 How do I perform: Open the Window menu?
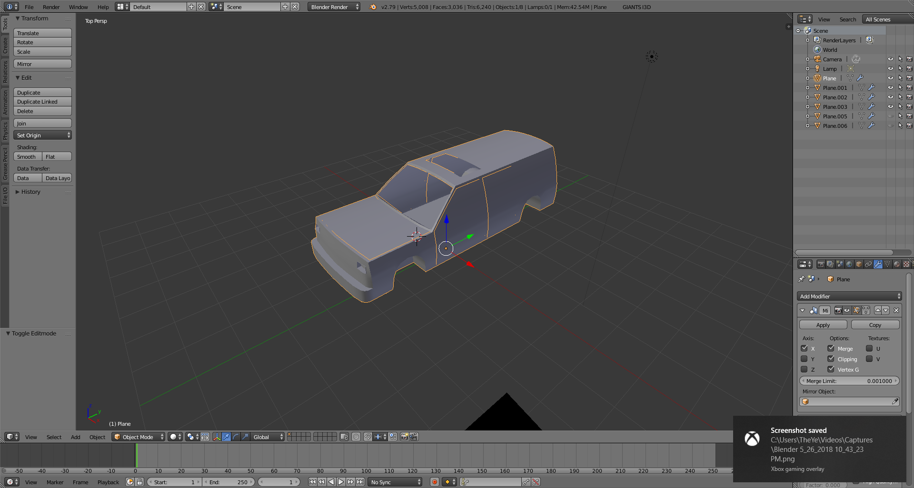tap(78, 7)
